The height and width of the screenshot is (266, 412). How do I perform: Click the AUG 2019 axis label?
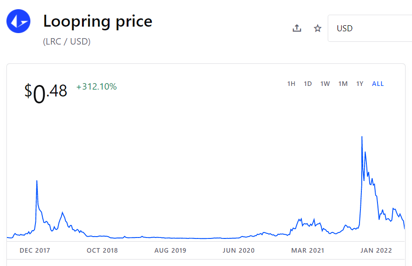(x=170, y=250)
